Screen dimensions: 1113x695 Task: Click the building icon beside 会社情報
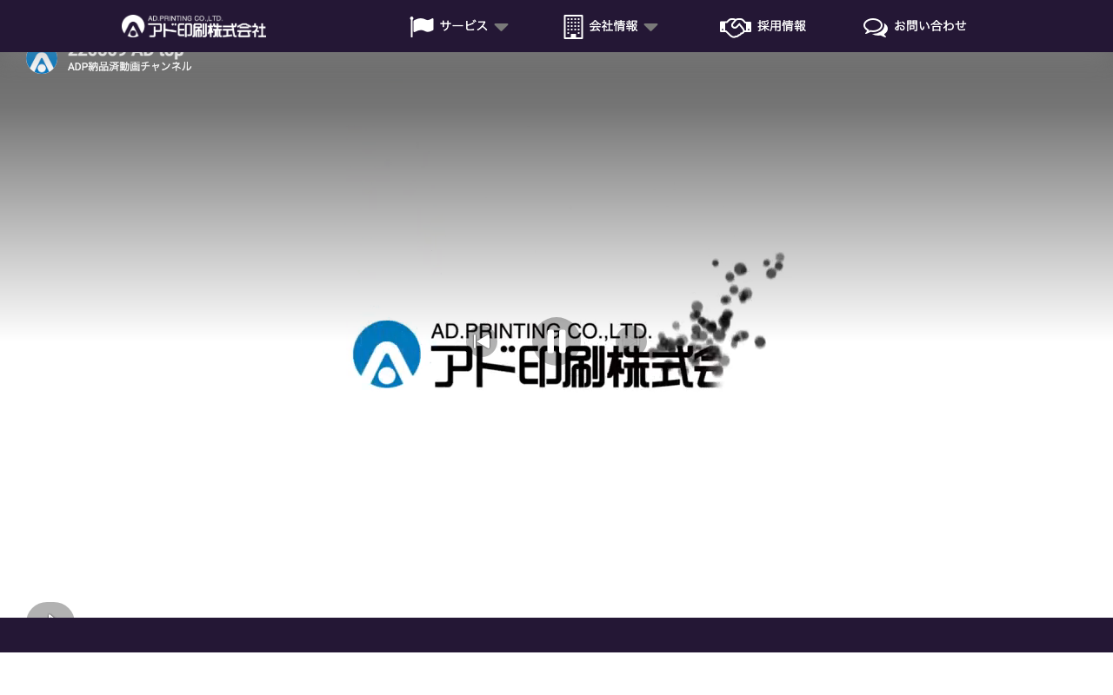click(x=573, y=27)
